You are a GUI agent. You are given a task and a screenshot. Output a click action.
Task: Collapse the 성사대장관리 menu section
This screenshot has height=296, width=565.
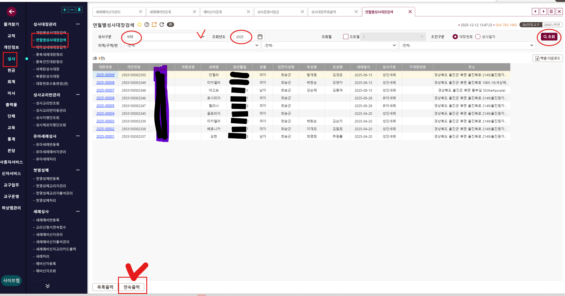coord(78,24)
